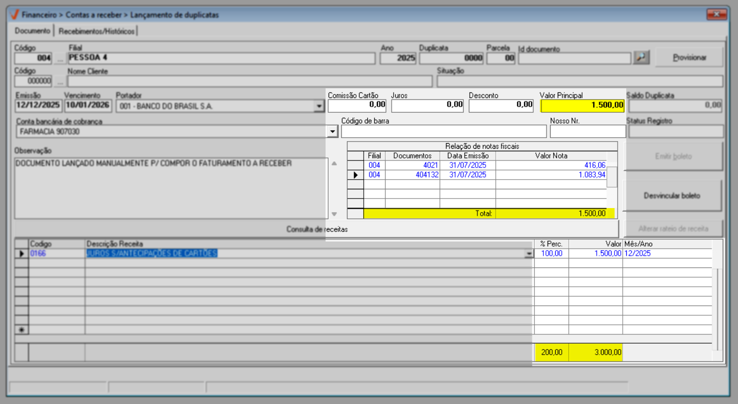Click the Valor Principal yellow field

click(x=582, y=106)
